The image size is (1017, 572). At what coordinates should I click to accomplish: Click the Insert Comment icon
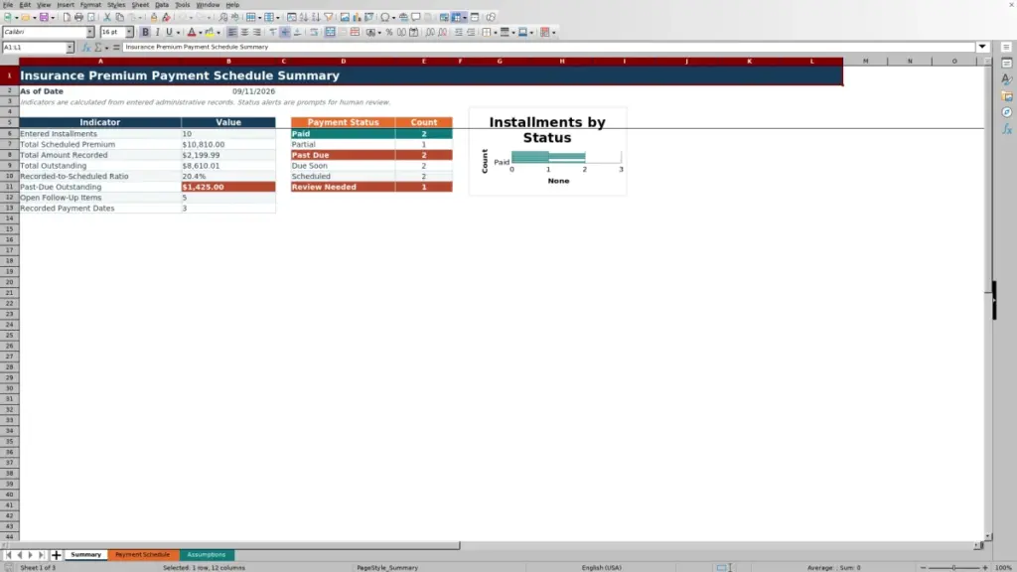click(x=416, y=17)
